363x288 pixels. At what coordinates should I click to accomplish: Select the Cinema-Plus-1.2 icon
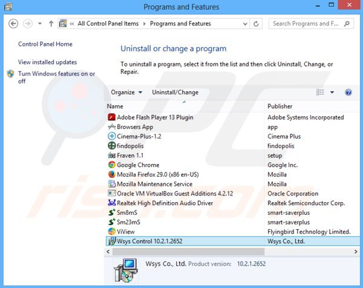click(111, 136)
